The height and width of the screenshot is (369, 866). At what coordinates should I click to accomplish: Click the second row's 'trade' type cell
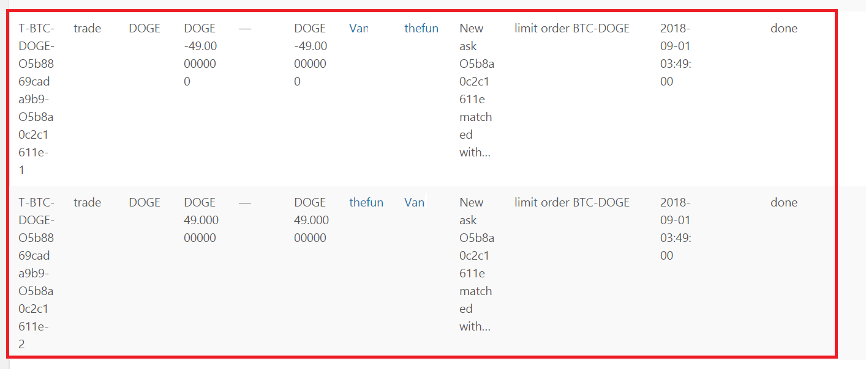coord(88,202)
